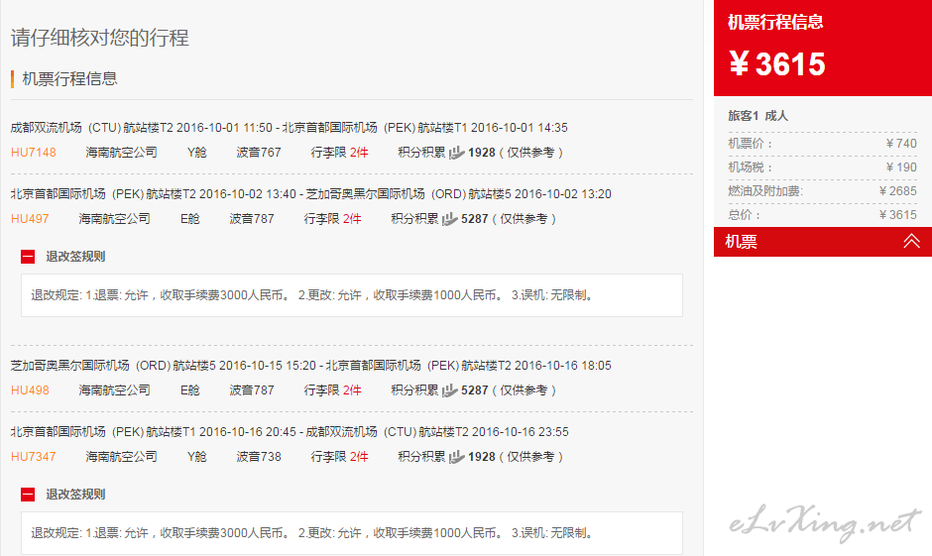Click 行李限 2件 on the HU498 row

(x=333, y=390)
